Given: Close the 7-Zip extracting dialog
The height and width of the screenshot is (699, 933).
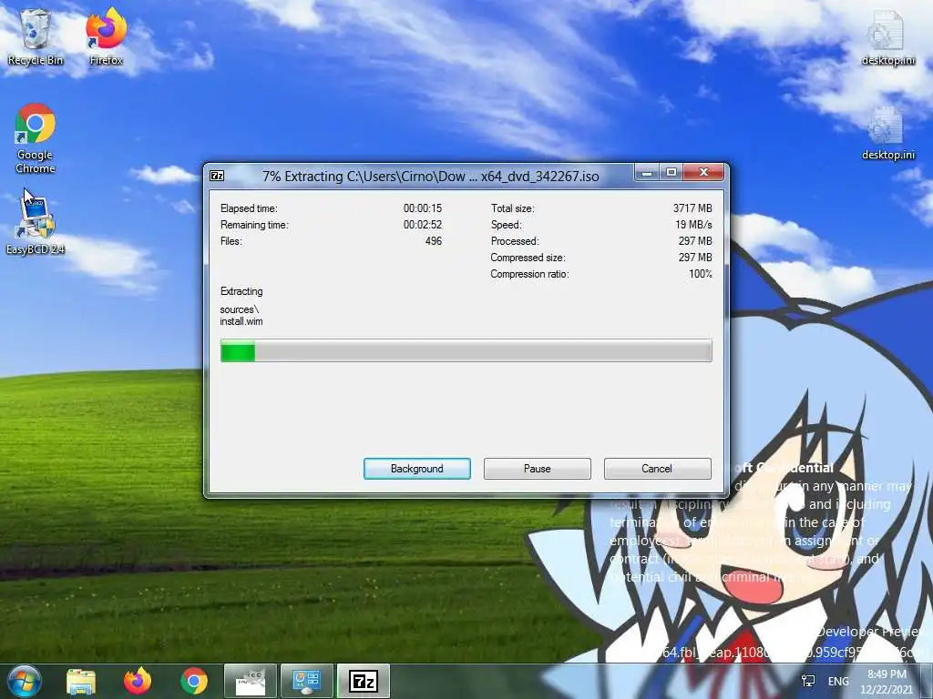Looking at the screenshot, I should click(704, 172).
